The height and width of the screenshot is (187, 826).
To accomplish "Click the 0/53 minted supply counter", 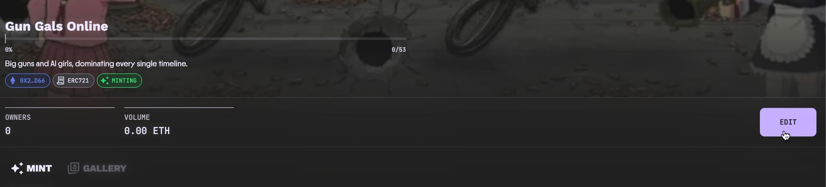I will point(399,50).
